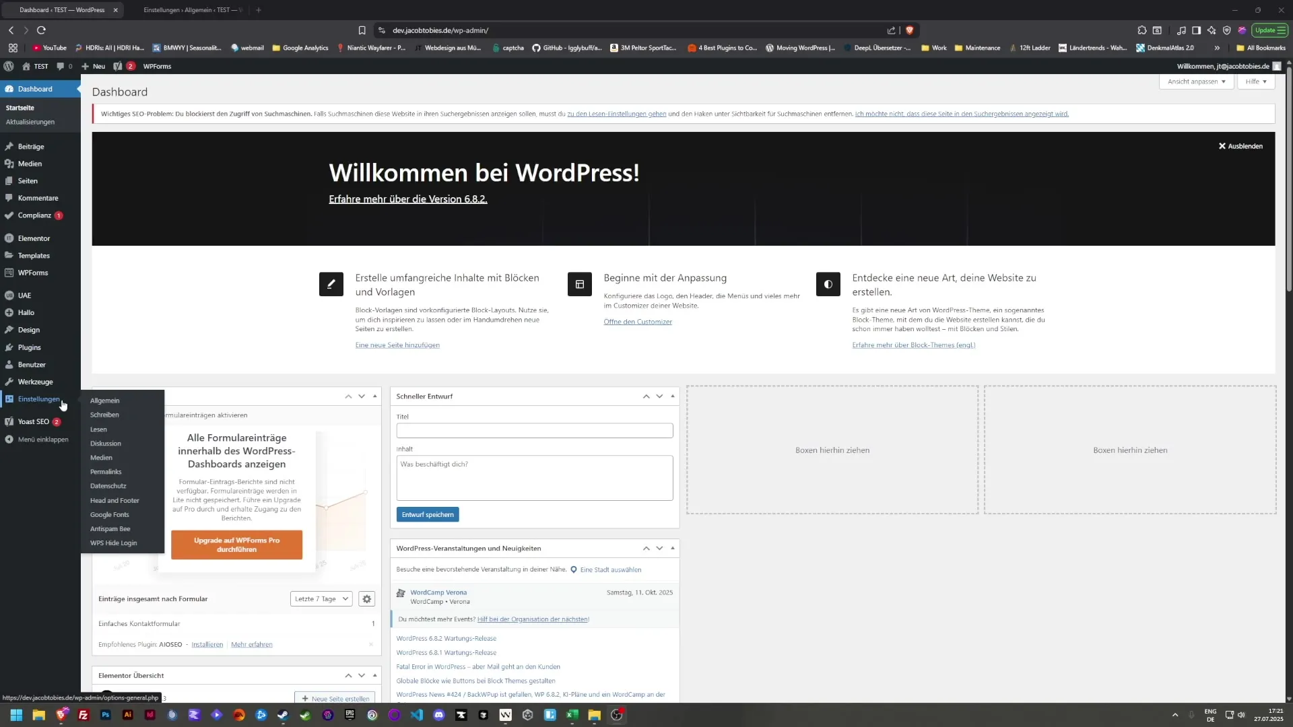Viewport: 1293px width, 727px height.
Task: Hide the welcome panel with Ausblenden
Action: (1240, 145)
